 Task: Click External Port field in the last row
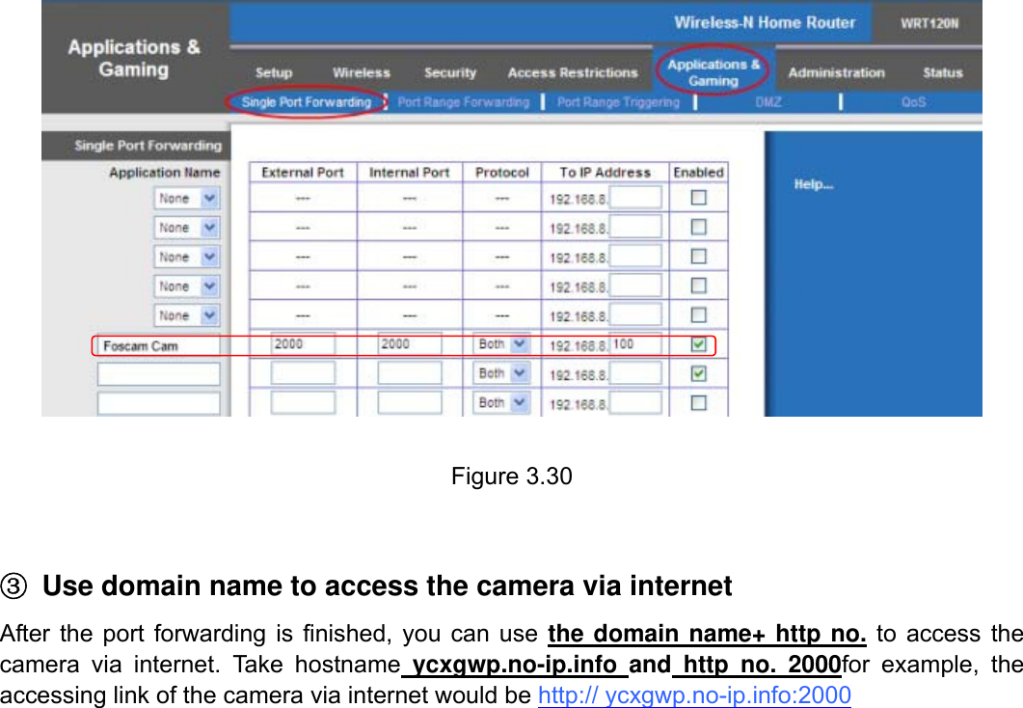[x=303, y=402]
